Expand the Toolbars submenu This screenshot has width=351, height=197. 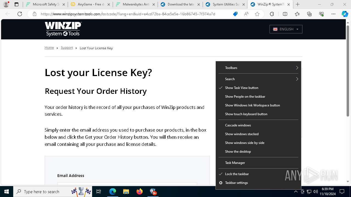pos(258,68)
